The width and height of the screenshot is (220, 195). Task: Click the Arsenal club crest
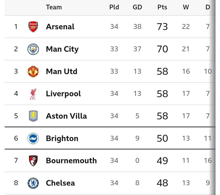click(33, 27)
